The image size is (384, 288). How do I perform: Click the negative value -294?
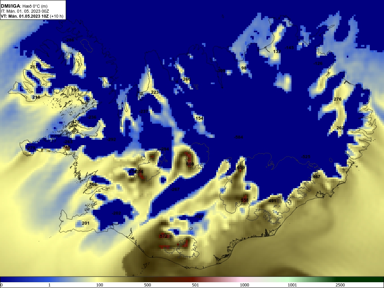coord(165,149)
